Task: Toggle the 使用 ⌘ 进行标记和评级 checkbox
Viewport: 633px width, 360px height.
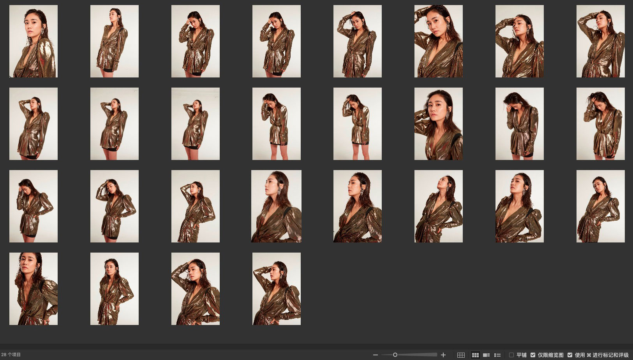Action: point(570,355)
